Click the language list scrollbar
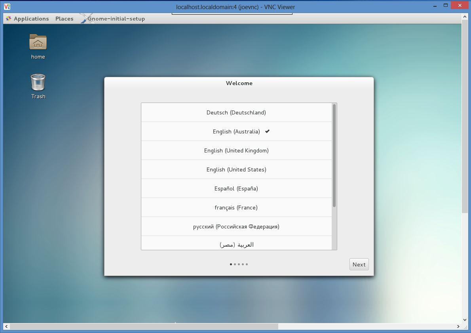471x333 pixels. 334,154
